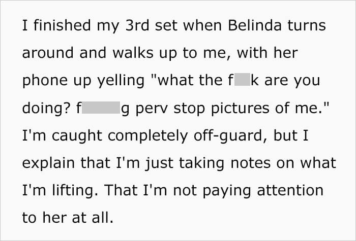Click the word "attention"

pyautogui.click(x=290, y=190)
